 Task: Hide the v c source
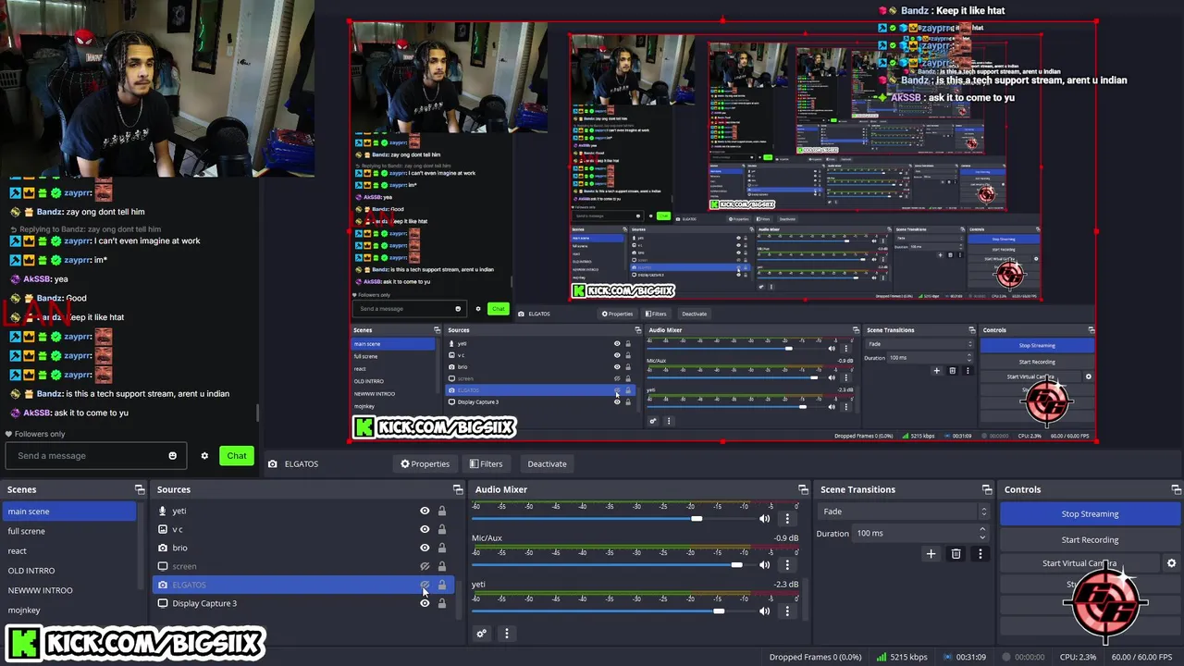[425, 529]
